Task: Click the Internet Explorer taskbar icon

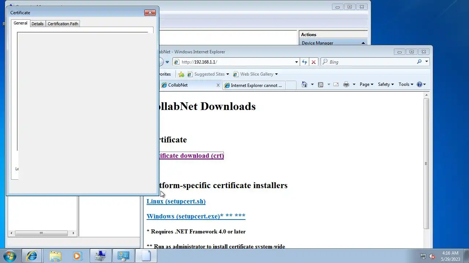Action: [32, 256]
